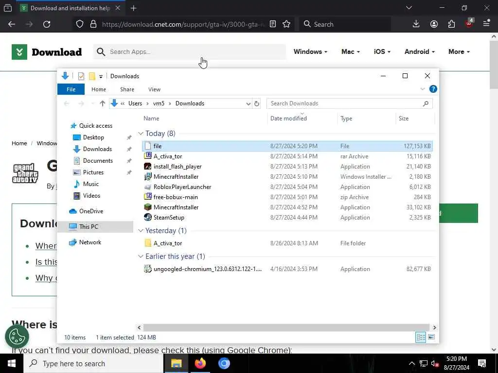Click the CNET Download logo
Image resolution: width=498 pixels, height=373 pixels.
[x=47, y=51]
